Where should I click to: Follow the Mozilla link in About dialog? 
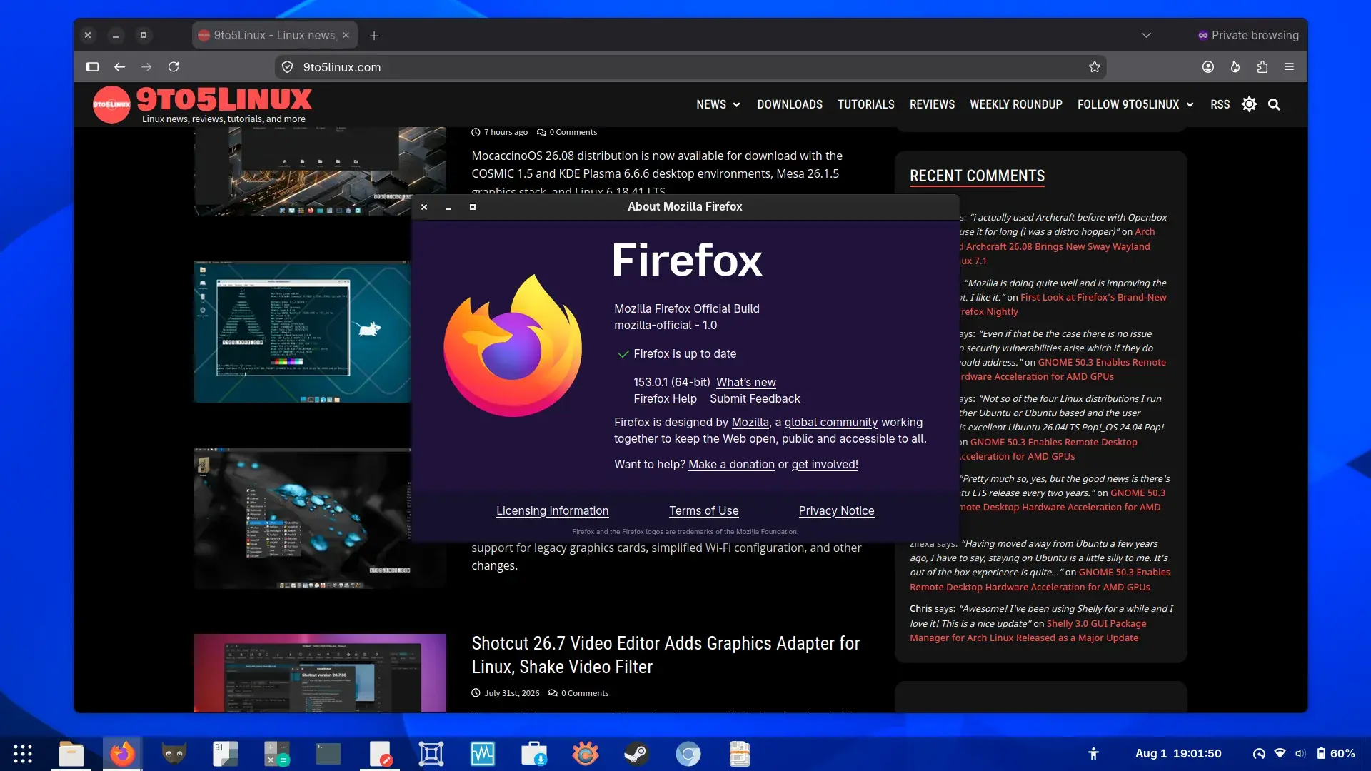[750, 422]
